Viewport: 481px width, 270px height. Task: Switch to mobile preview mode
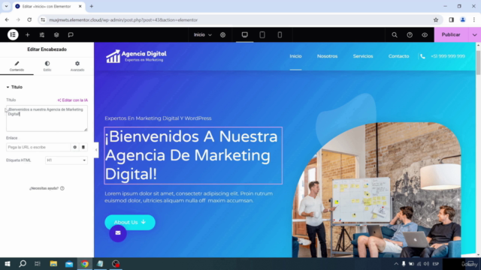[x=280, y=35]
